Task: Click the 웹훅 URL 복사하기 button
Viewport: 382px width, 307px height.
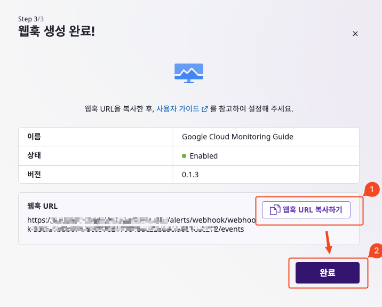Action: pos(306,210)
